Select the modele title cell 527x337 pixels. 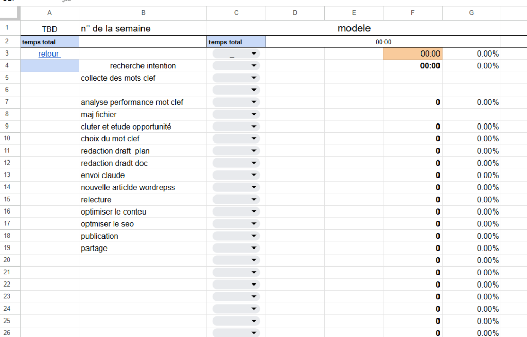pyautogui.click(x=354, y=28)
